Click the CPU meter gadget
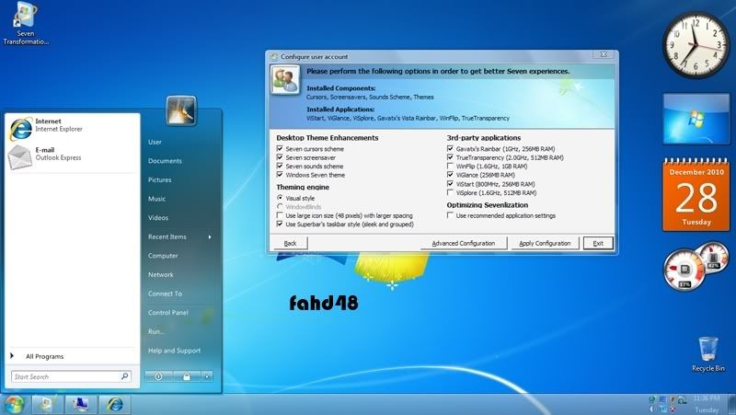Screen dimensions: 736x415 pyautogui.click(x=696, y=266)
